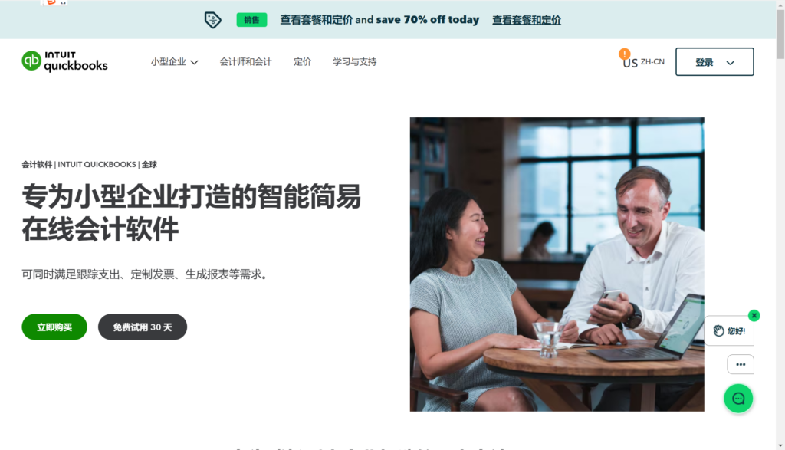Click the 免费试用 30 天 button
785x450 pixels.
click(143, 327)
